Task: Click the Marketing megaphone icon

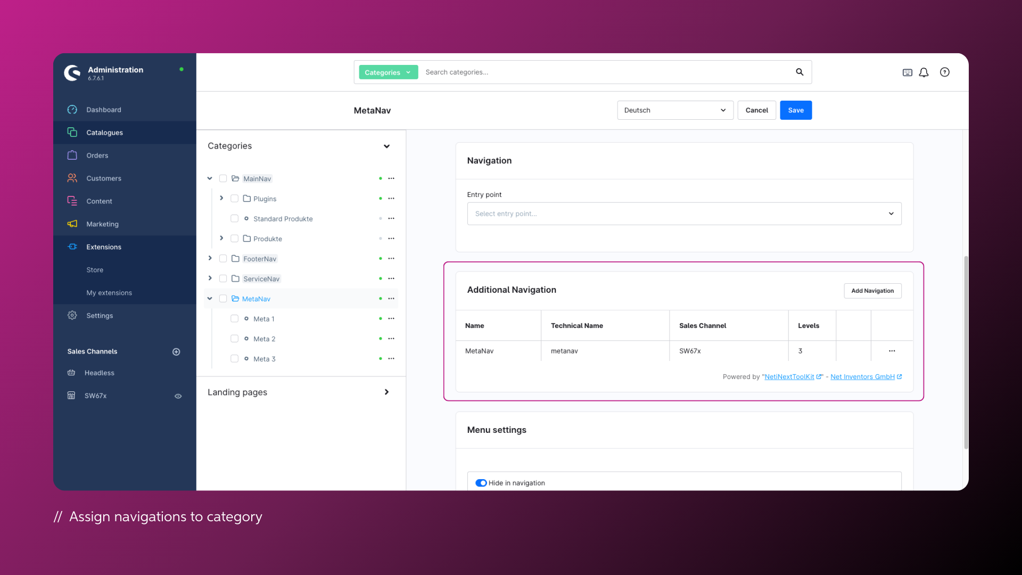Action: point(72,224)
